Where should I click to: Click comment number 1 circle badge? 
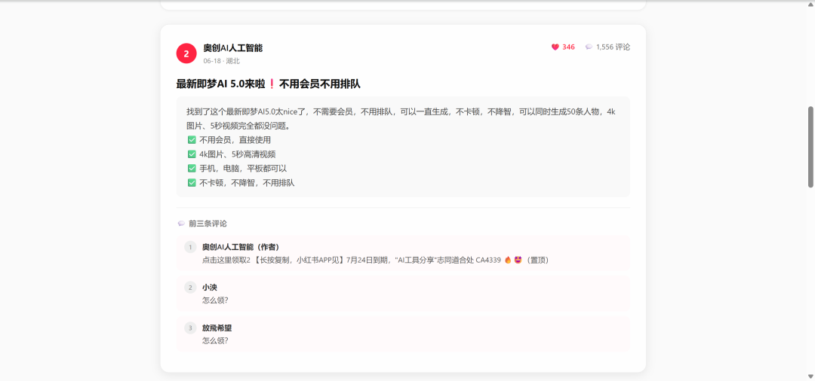[x=190, y=247]
